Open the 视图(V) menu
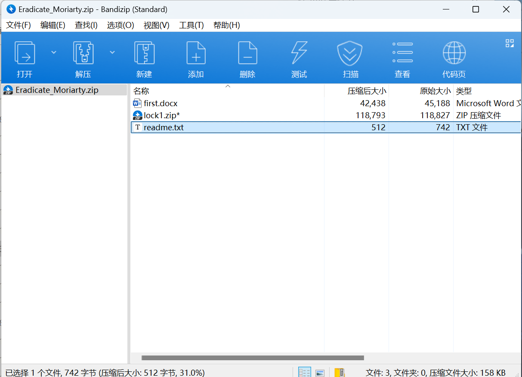Viewport: 522px width, 377px height. point(157,25)
